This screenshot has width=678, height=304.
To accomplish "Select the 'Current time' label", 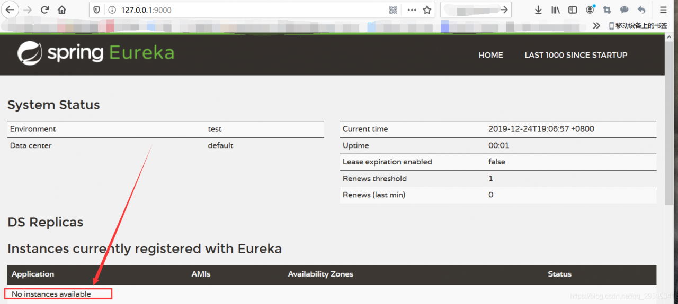I will [x=365, y=129].
